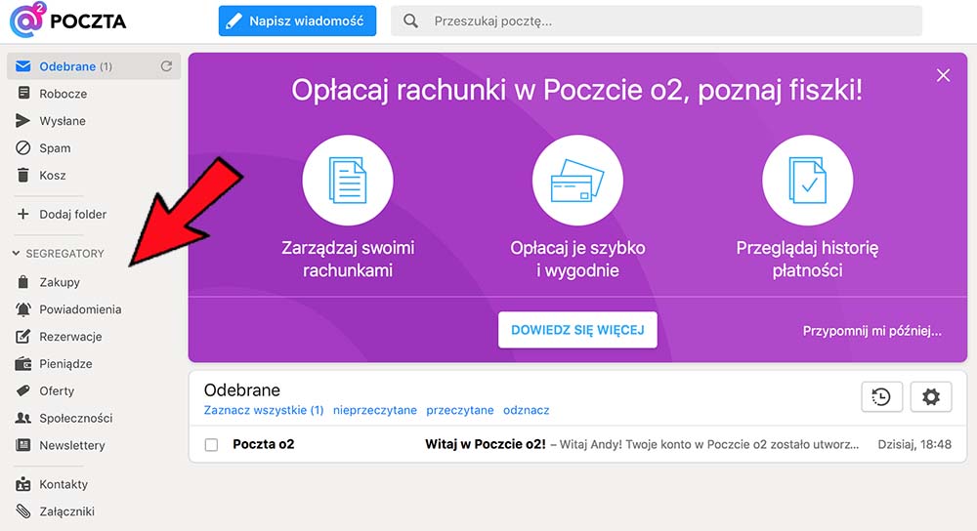
Task: Click the payment history checkmark icon
Action: [808, 181]
